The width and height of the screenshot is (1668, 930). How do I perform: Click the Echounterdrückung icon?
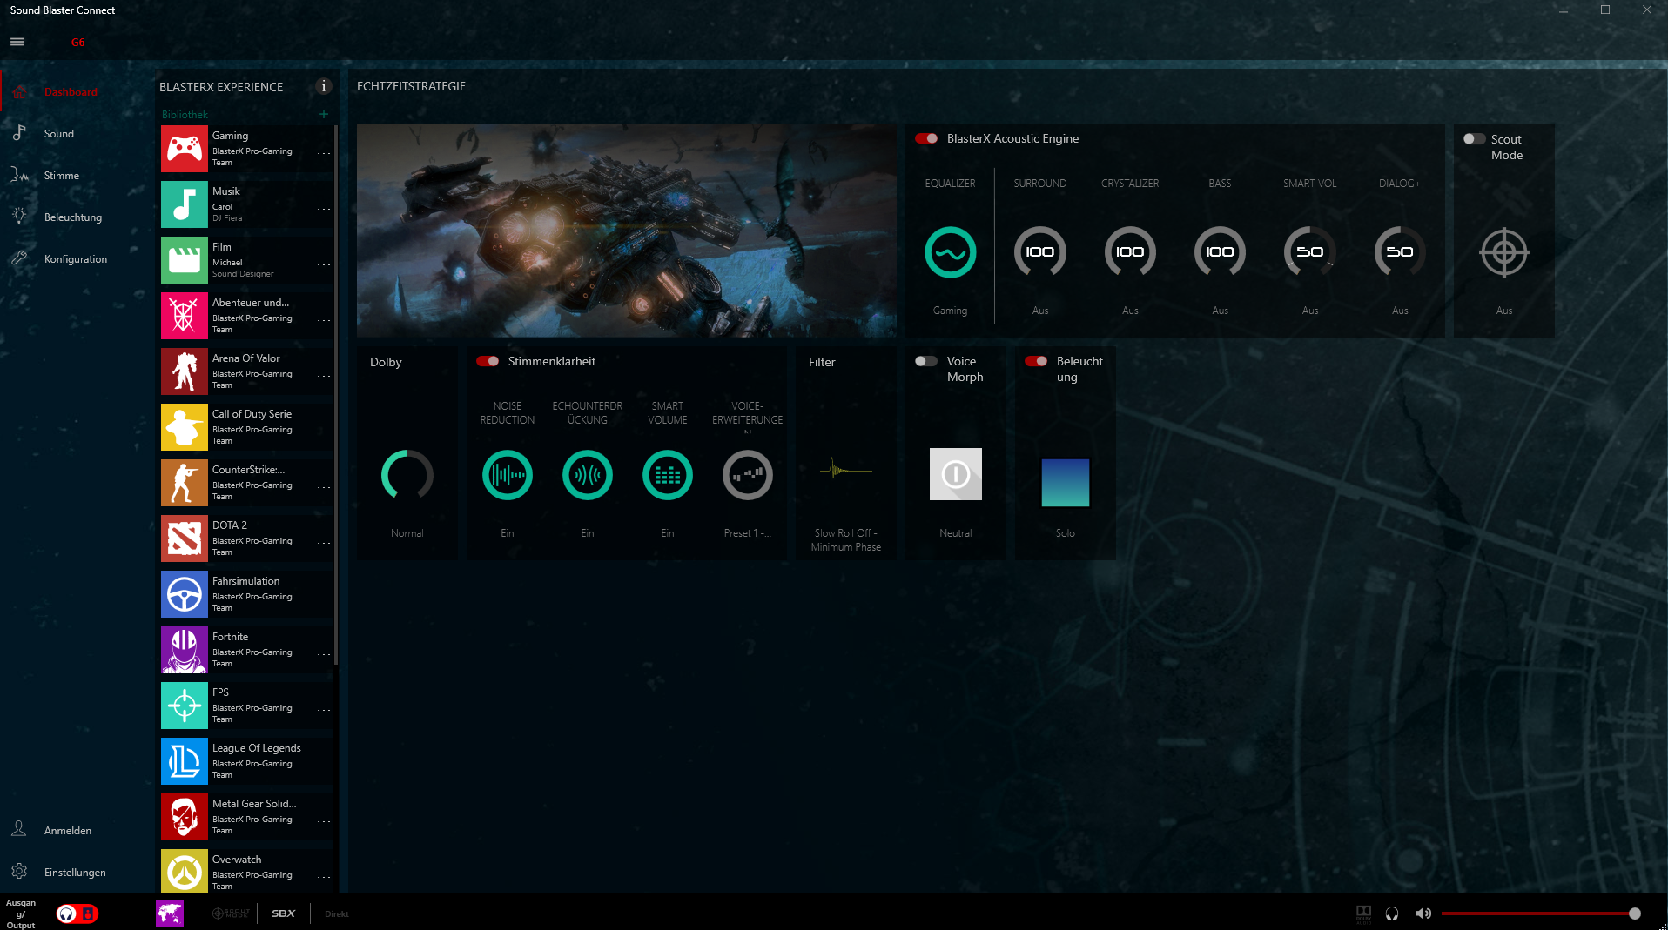(x=588, y=475)
